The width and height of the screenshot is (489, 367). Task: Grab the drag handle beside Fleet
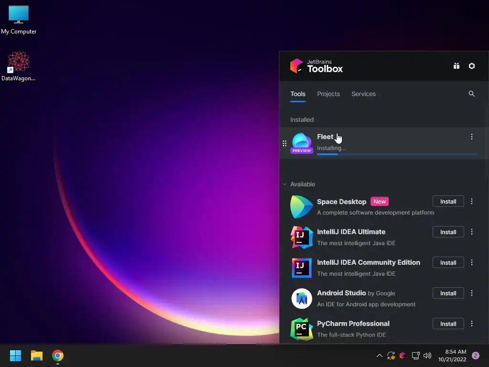click(285, 143)
